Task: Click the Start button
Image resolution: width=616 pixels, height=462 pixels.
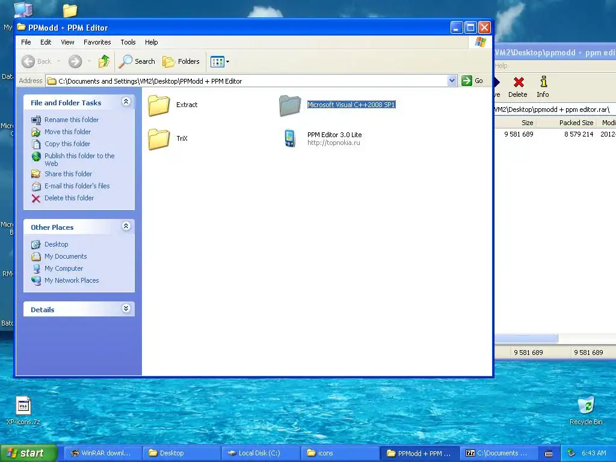Action: [x=29, y=453]
